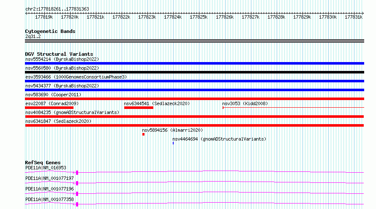Click the nsv6344541 red variant bar
Screen dimensions: 376x209
pos(139,108)
